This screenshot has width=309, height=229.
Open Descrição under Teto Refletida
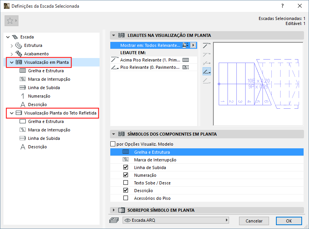coord(37,147)
